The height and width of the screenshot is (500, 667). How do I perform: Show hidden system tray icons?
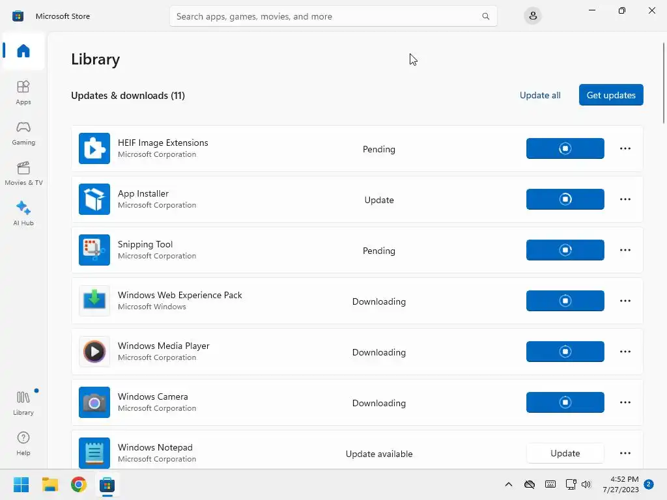[508, 484]
